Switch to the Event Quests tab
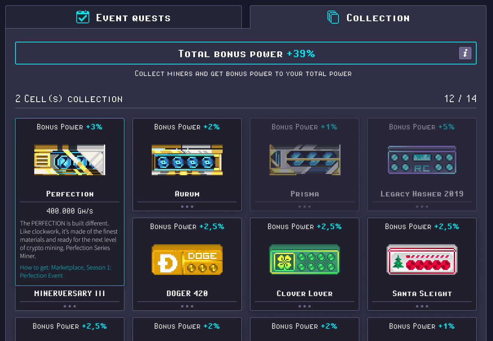The width and height of the screenshot is (493, 341). click(x=123, y=17)
